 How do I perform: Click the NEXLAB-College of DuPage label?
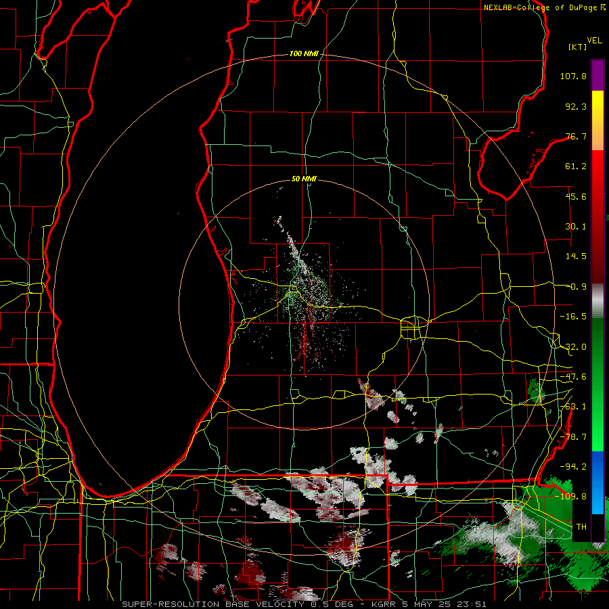[542, 7]
